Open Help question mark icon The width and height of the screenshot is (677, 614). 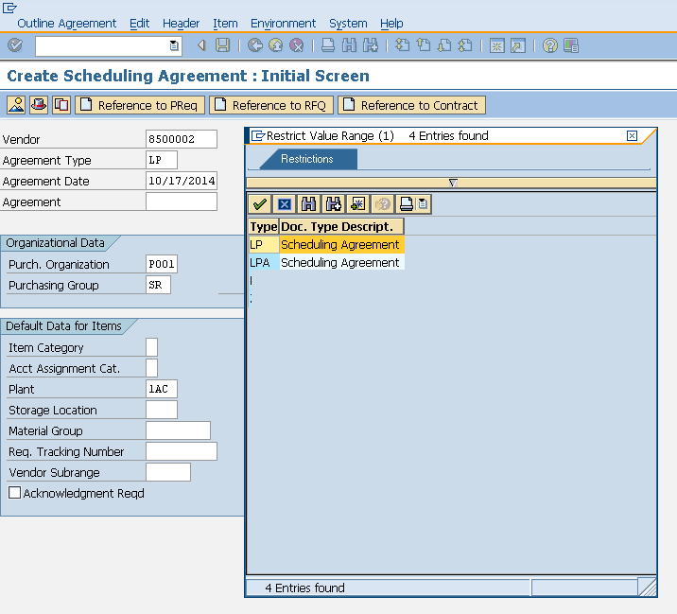550,45
